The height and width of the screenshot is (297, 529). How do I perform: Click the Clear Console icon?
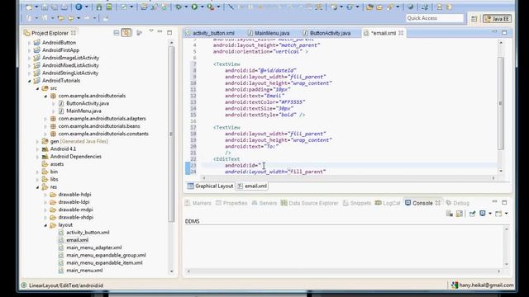click(x=450, y=214)
